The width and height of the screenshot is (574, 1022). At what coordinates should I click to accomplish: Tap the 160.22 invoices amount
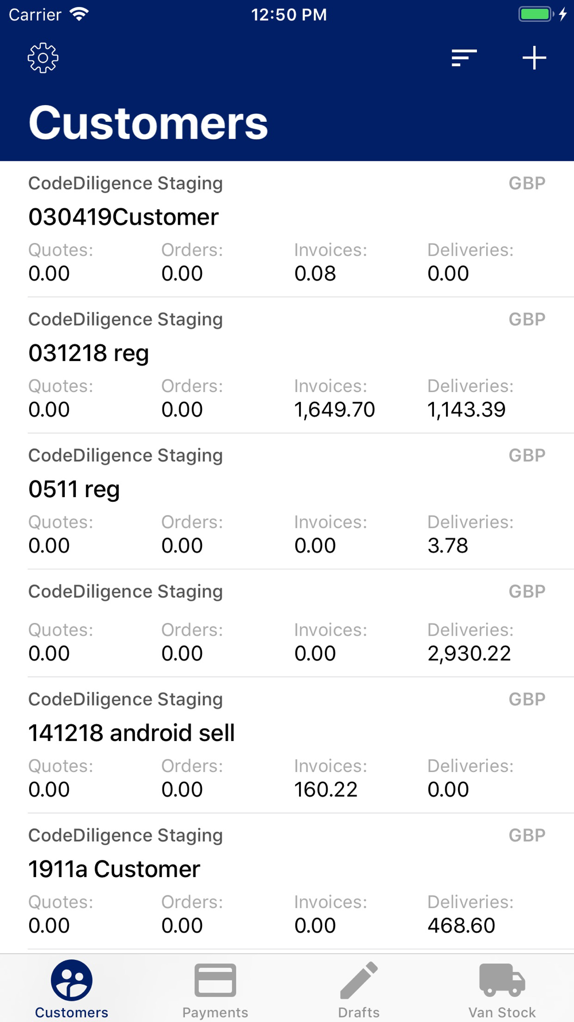(325, 790)
